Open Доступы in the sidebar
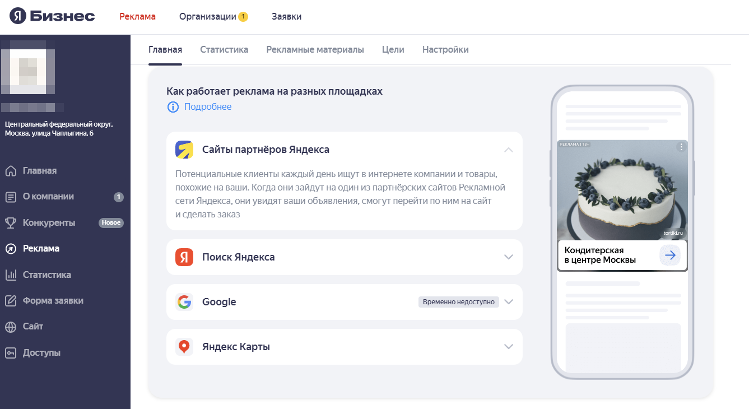The image size is (749, 409). pos(41,353)
